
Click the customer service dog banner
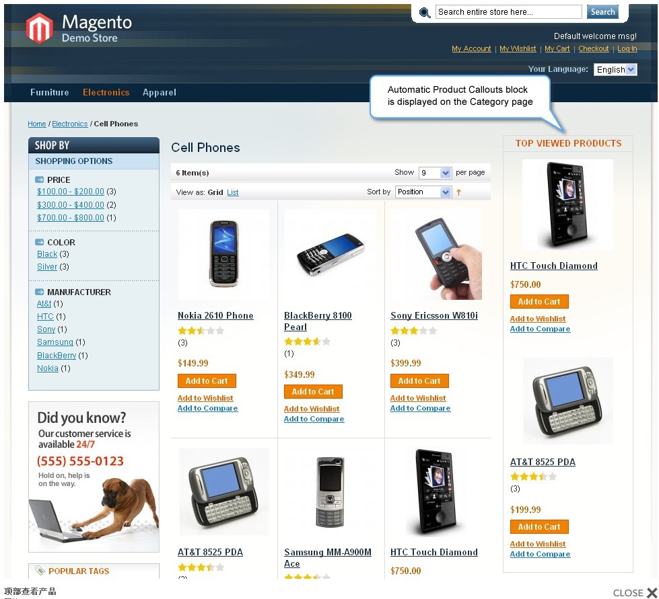pos(94,477)
